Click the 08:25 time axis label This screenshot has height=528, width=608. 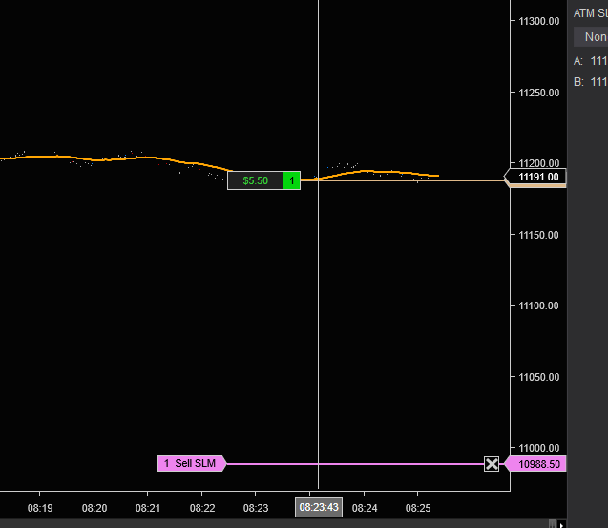click(x=418, y=508)
